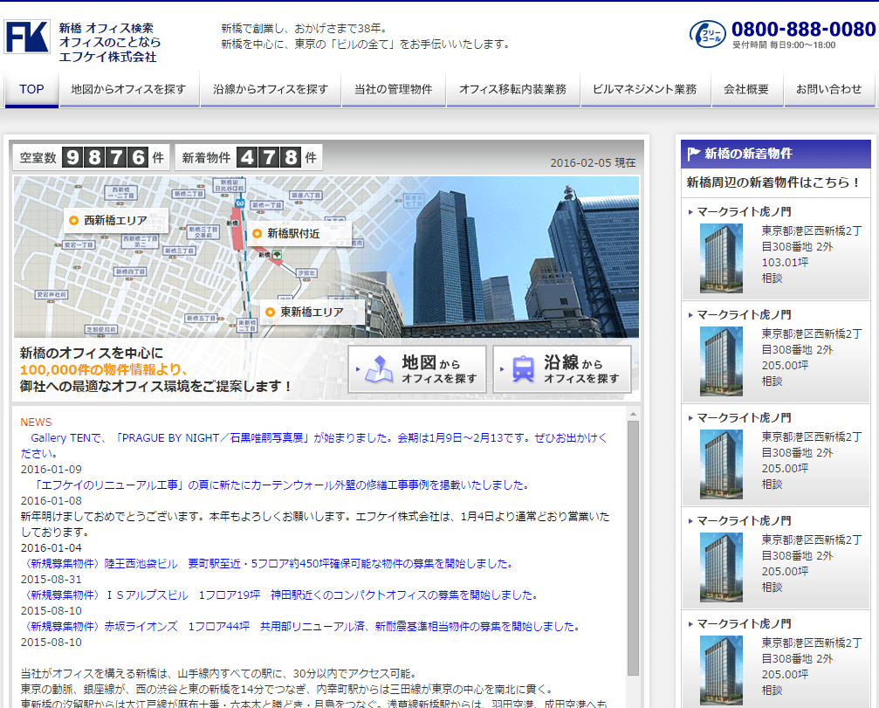Click first マークライト虎ノ門 listing title
The width and height of the screenshot is (879, 708).
coord(744,212)
